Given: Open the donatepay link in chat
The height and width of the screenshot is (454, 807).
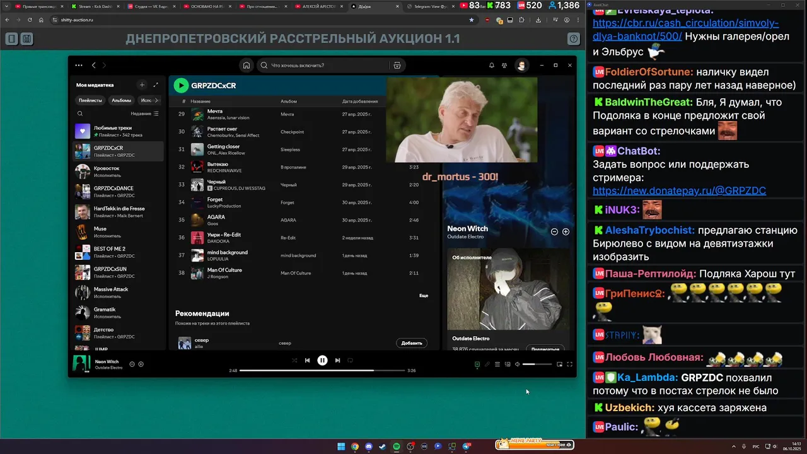Looking at the screenshot, I should [679, 190].
